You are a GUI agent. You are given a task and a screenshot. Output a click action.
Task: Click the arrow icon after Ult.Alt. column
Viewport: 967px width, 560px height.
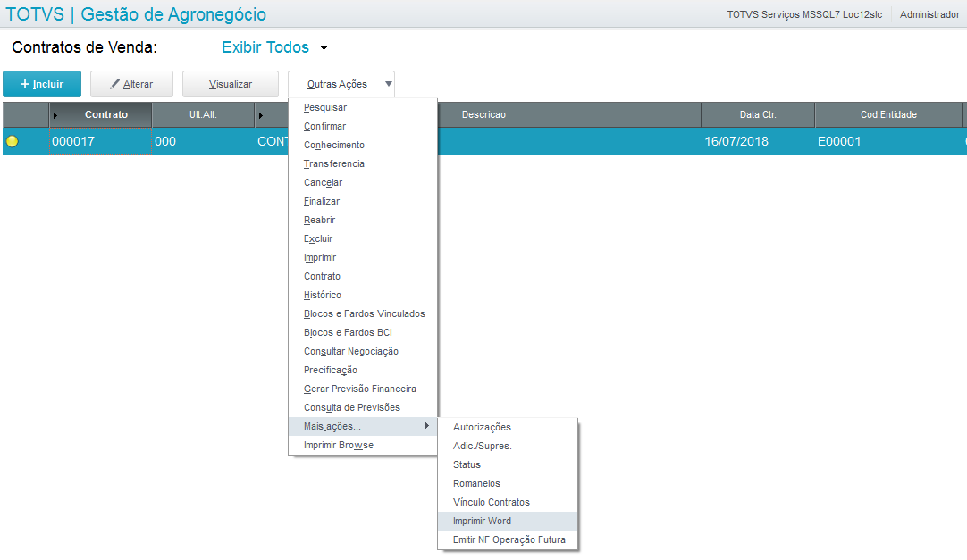(261, 115)
